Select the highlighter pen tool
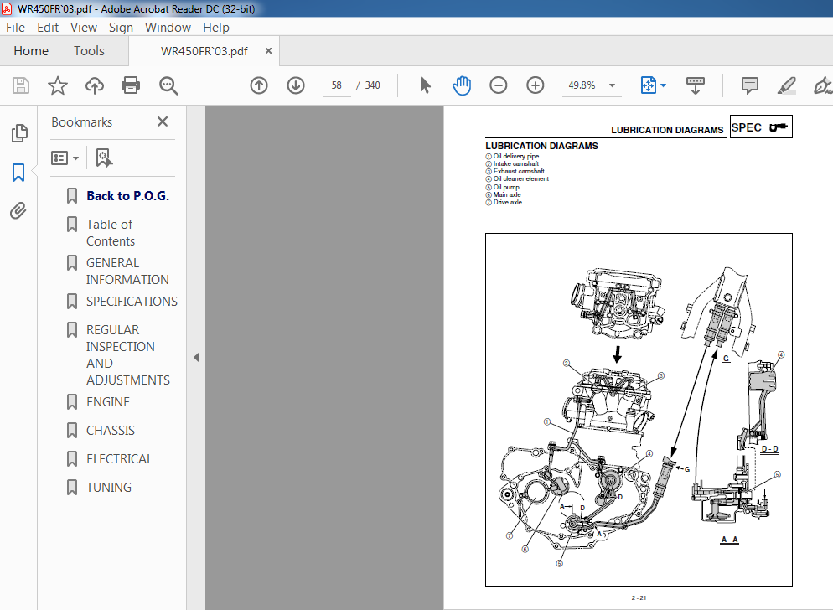 786,85
